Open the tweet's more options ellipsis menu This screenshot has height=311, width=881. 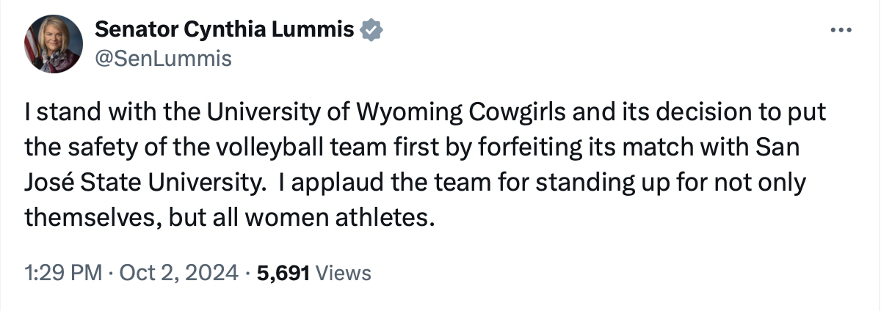839,30
